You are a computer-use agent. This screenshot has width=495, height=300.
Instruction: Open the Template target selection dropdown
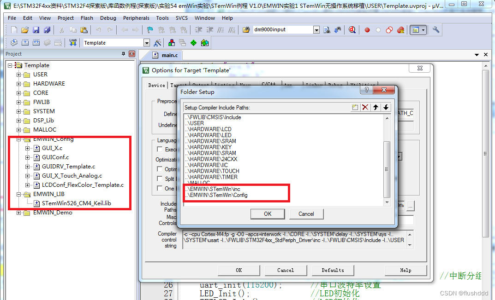coord(147,42)
